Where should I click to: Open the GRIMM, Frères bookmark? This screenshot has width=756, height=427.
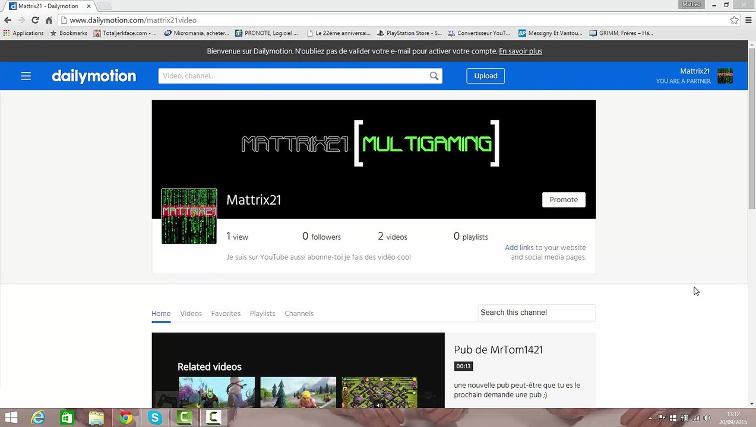coord(621,33)
